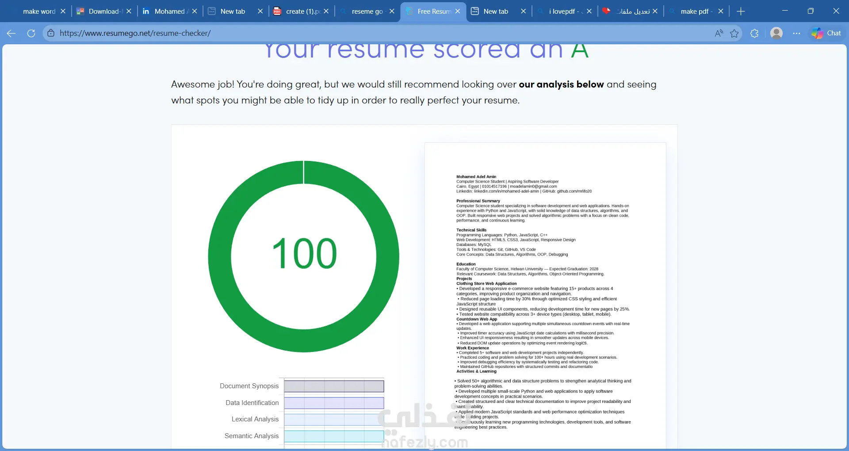Open Copilot Chat sidebar

point(826,33)
